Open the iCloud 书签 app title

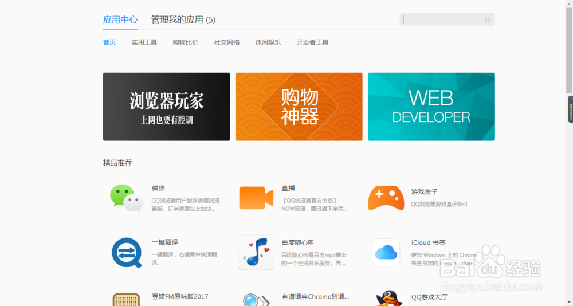(428, 242)
